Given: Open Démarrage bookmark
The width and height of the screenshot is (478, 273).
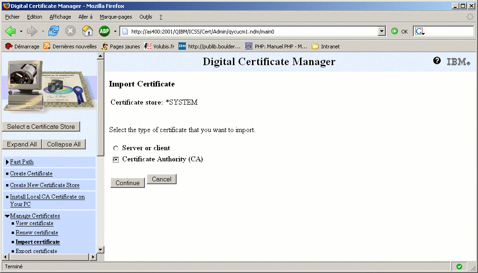Looking at the screenshot, I should 22,46.
